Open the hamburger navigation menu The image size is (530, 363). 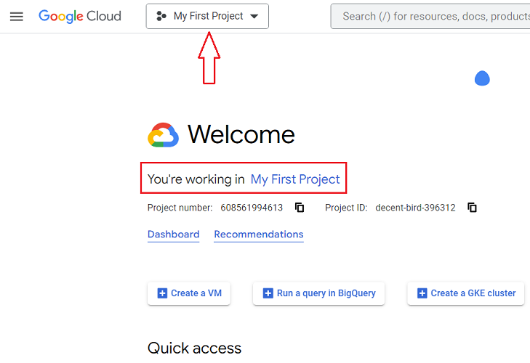(16, 16)
